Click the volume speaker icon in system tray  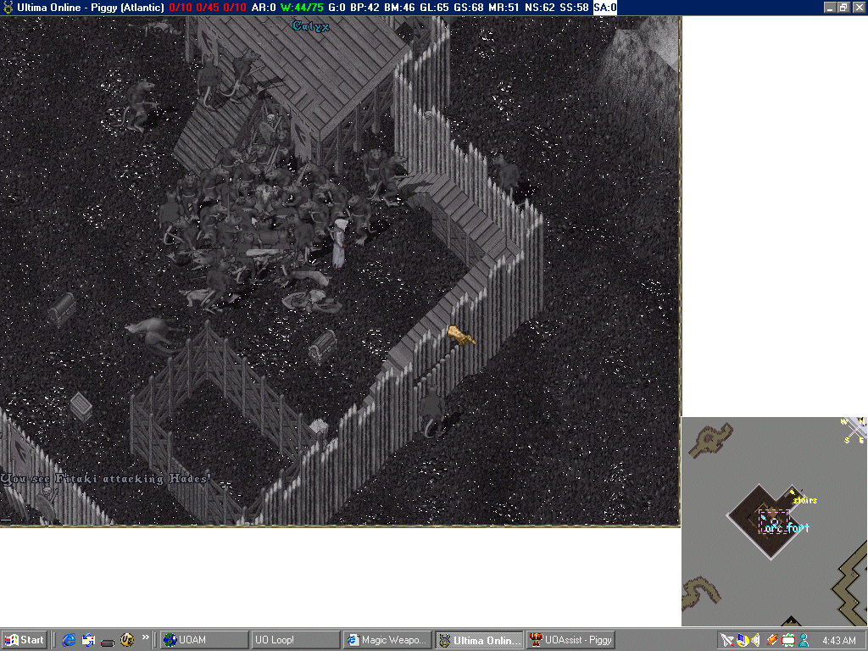click(x=755, y=640)
